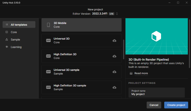Viewport: 191px width, 111px height.
Task: Select the High Definition 3D template title
Action: (x=65, y=54)
